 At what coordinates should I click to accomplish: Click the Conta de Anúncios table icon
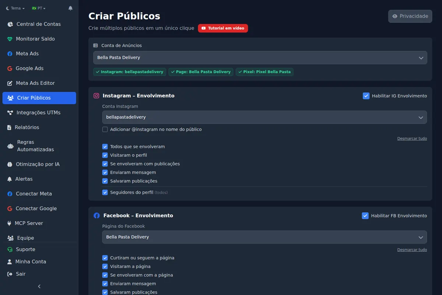95,45
